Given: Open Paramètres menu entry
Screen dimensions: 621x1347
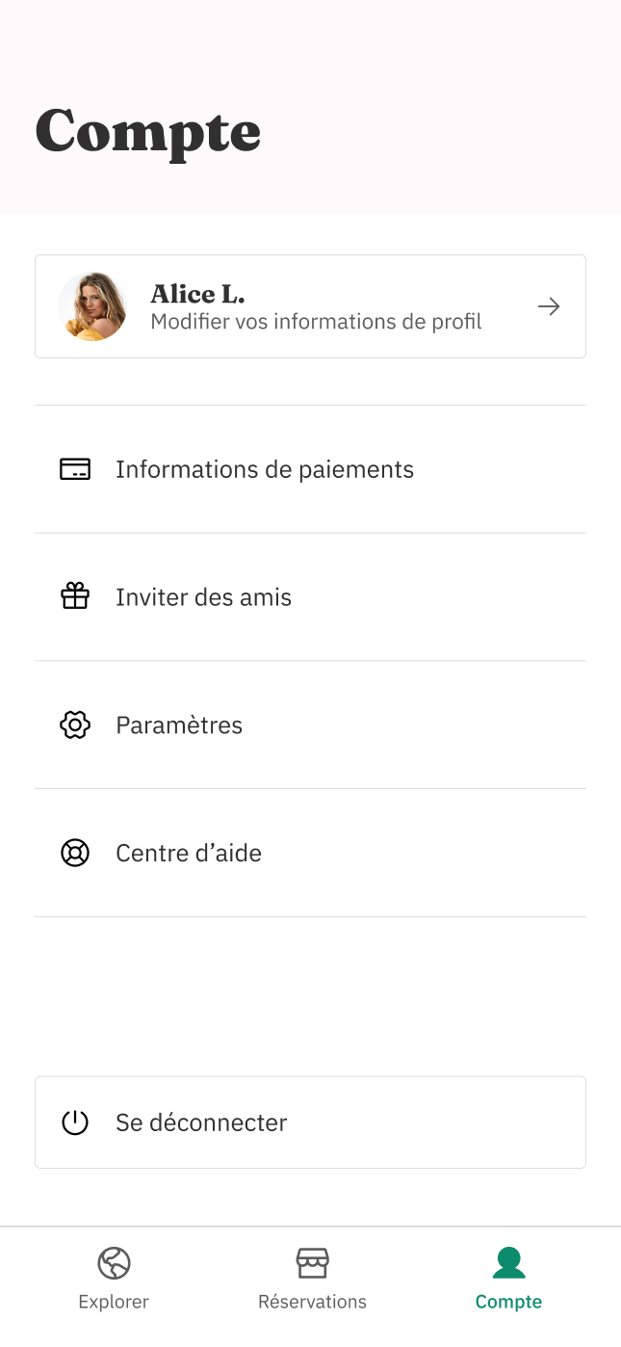Looking at the screenshot, I should [179, 726].
